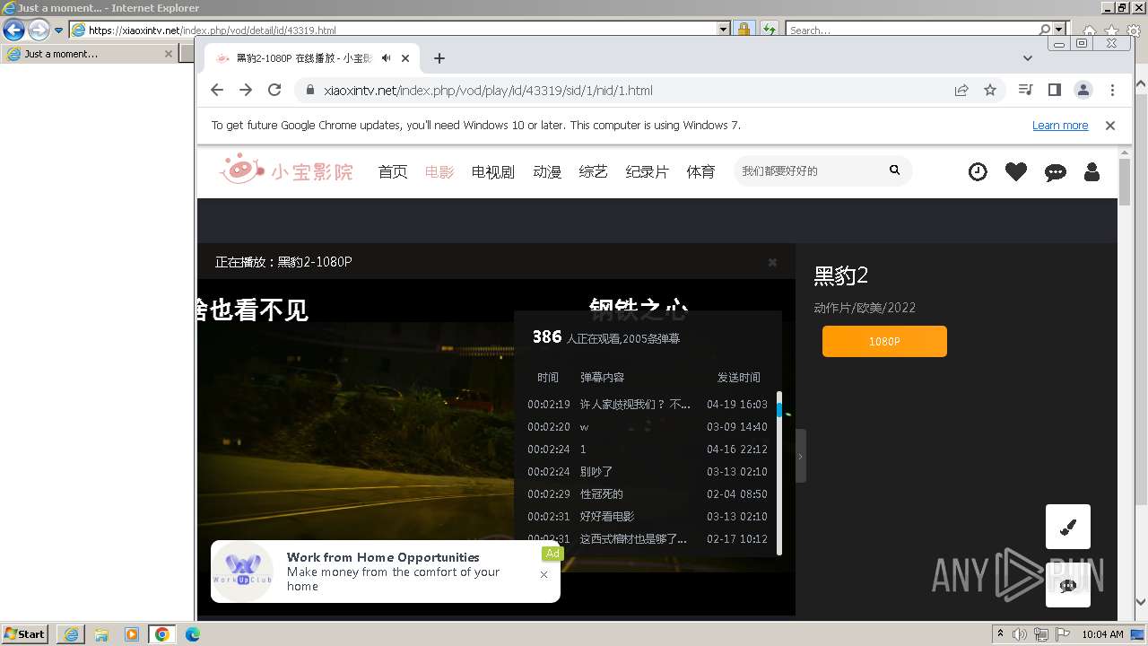Click the Chrome address bar URL
This screenshot has height=646, width=1148.
pyautogui.click(x=488, y=90)
